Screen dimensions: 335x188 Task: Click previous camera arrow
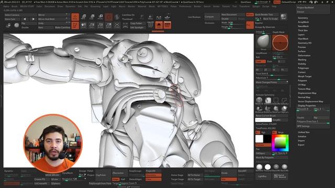pyautogui.click(x=25, y=19)
